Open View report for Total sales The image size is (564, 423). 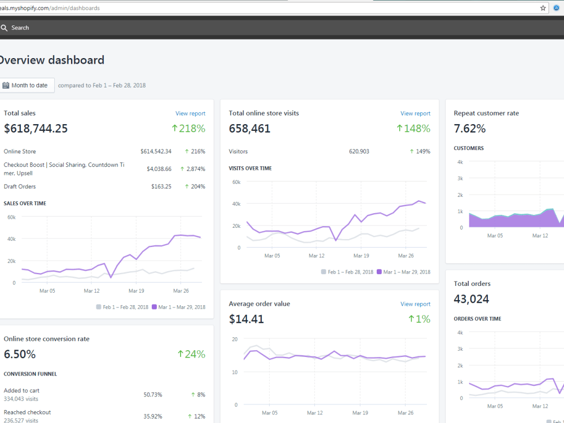click(x=190, y=113)
